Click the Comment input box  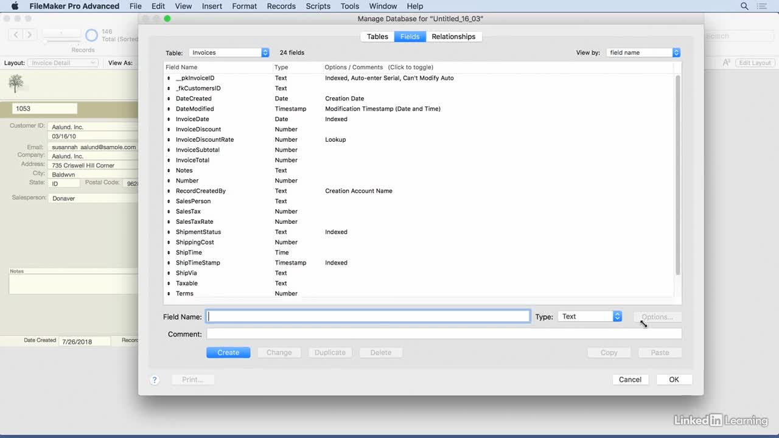tap(444, 334)
